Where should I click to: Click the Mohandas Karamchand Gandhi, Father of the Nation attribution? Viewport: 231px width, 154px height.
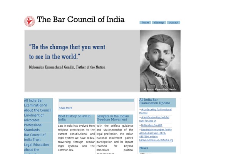pyautogui.click(x=67, y=67)
